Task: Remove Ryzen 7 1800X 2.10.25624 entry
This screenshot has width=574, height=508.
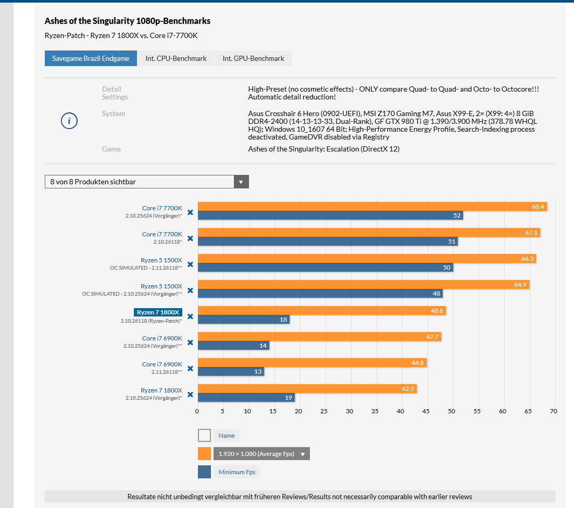Action: coord(190,394)
